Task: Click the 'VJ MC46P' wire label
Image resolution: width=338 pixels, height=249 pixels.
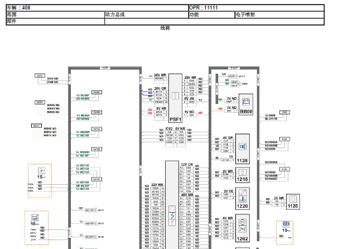Action: tap(83, 95)
